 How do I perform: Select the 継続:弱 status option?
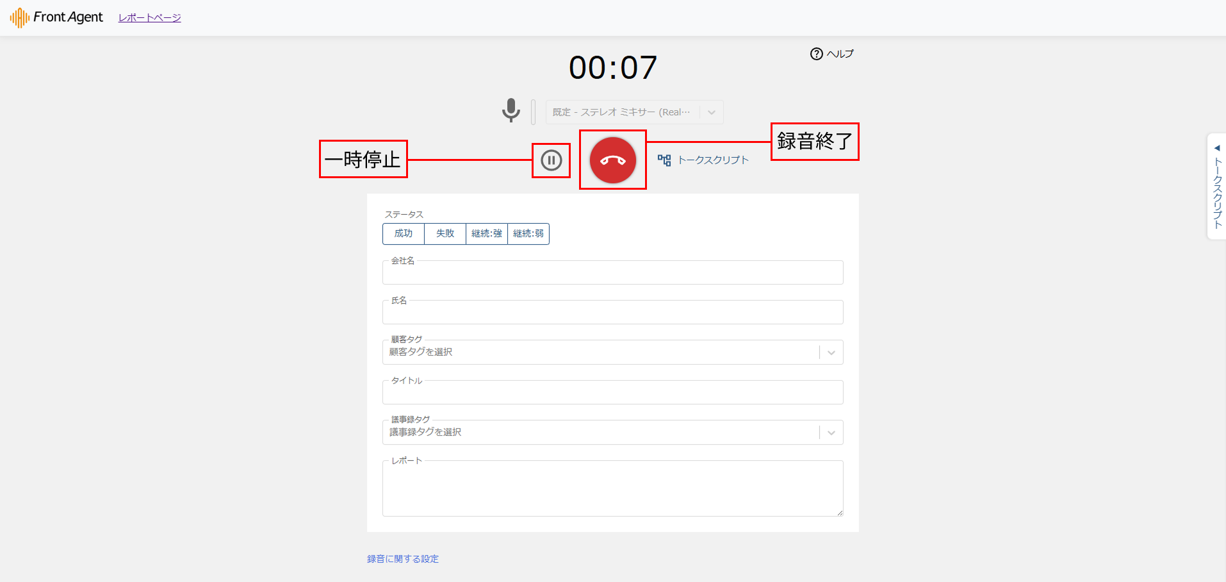point(528,234)
